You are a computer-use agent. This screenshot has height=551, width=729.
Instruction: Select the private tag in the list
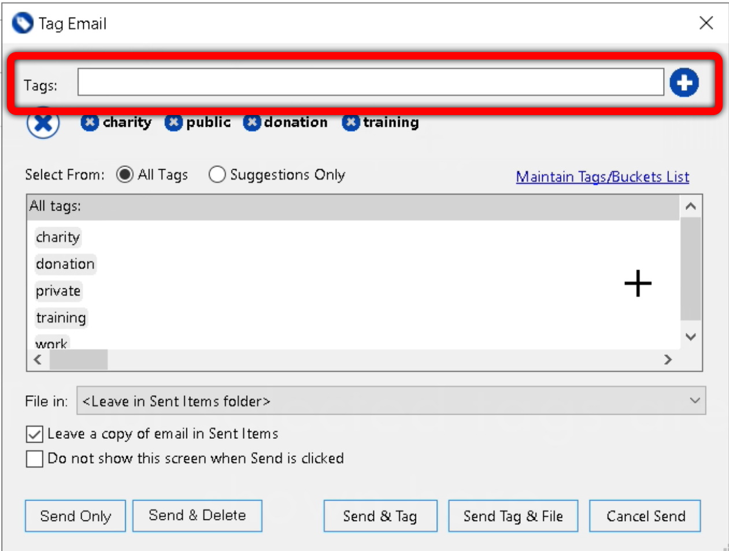[x=57, y=291]
